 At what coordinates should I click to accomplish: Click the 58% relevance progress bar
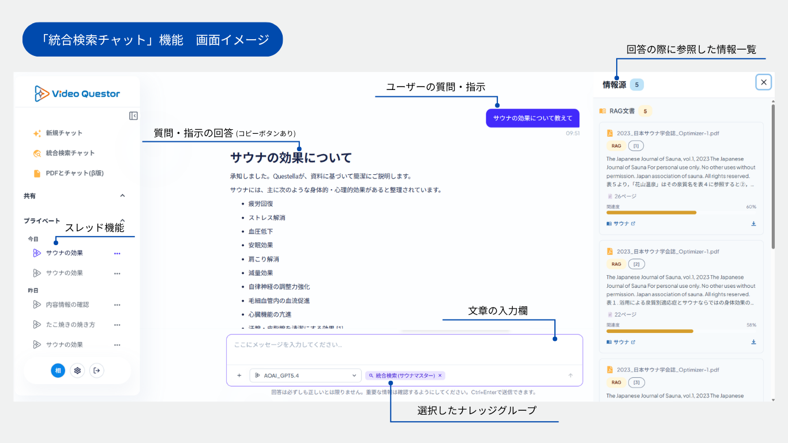681,331
